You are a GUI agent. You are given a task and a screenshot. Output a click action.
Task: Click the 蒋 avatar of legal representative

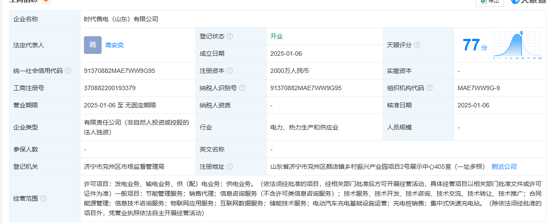point(93,45)
